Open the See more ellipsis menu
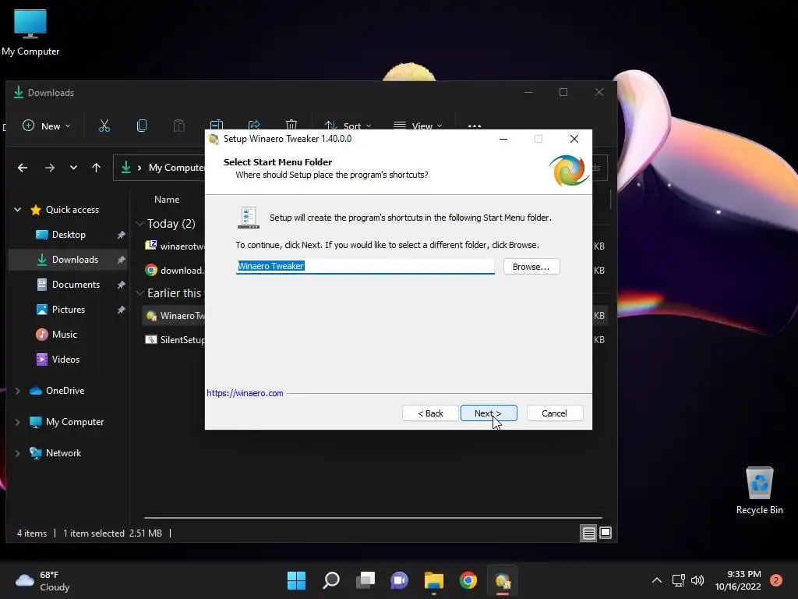The width and height of the screenshot is (798, 599). point(475,126)
